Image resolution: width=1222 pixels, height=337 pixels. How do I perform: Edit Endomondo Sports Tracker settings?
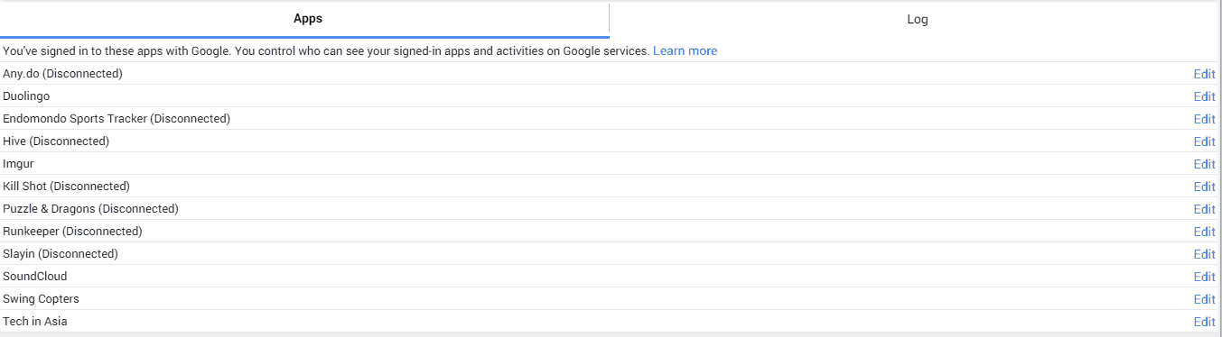tap(1204, 119)
